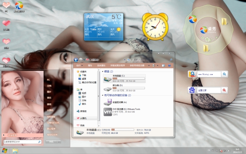Click the Windows Start orb
246x154 pixels.
pyautogui.click(x=4, y=151)
